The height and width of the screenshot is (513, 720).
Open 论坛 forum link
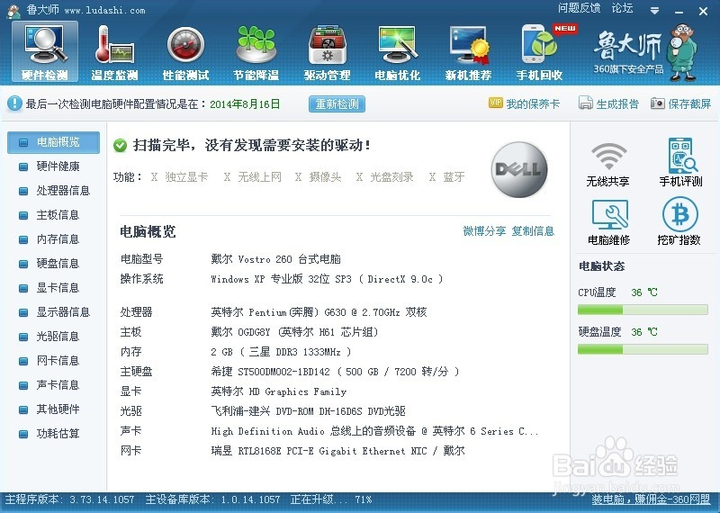(622, 8)
